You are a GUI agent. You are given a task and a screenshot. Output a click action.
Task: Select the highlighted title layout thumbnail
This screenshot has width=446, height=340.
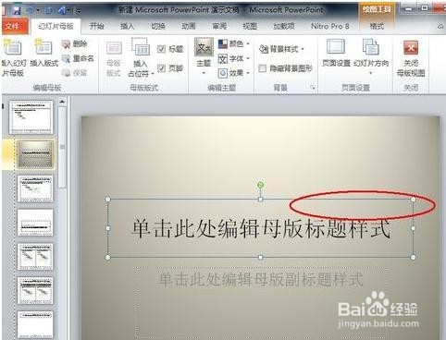35,154
